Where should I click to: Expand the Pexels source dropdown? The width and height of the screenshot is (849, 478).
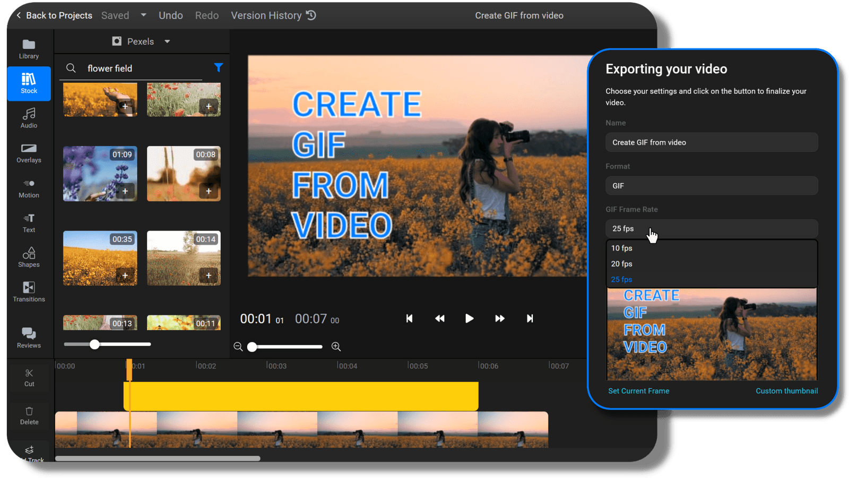pos(167,41)
